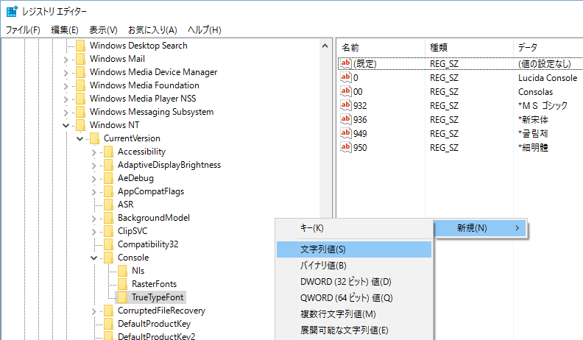Click the string value icon for entry 932
The height and width of the screenshot is (340, 583).
(347, 105)
